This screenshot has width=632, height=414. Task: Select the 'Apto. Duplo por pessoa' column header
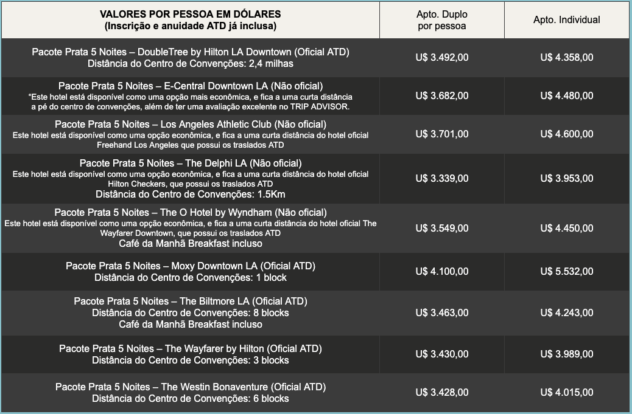pos(442,20)
